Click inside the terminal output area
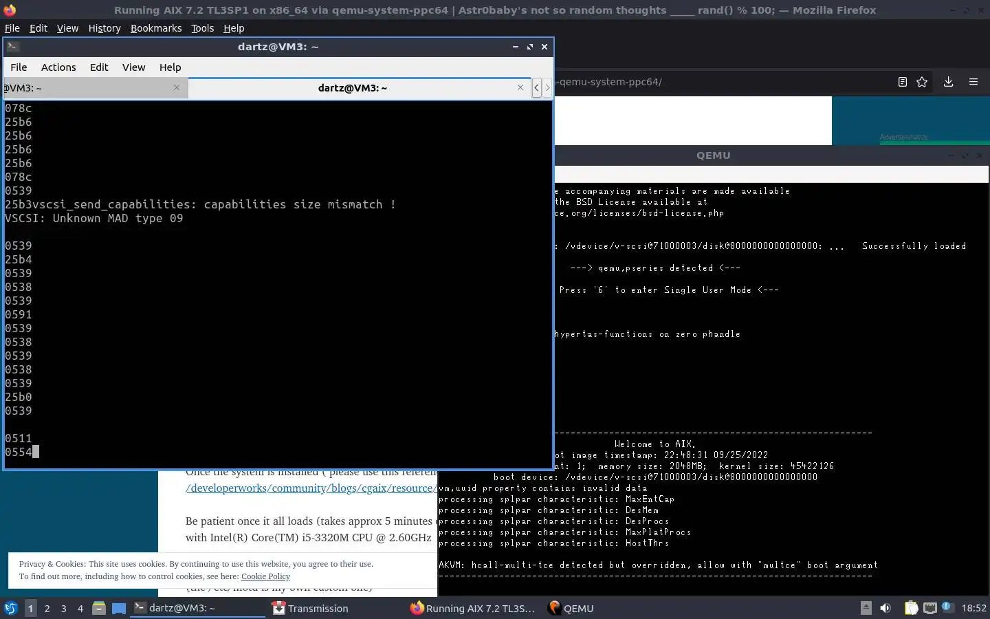The image size is (990, 619). [x=278, y=284]
